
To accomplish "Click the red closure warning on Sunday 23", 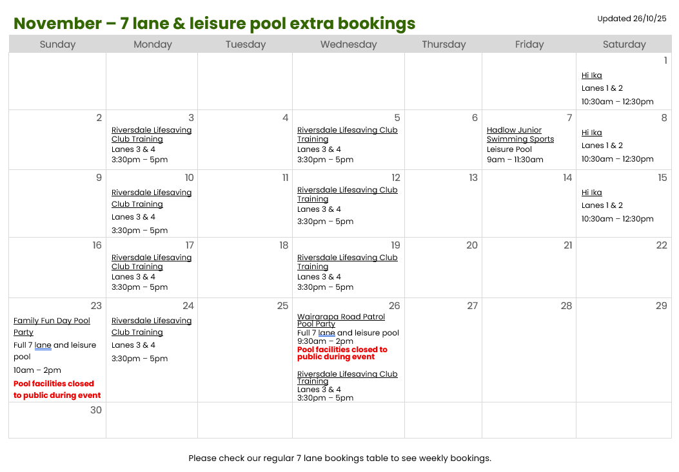I will (57, 390).
